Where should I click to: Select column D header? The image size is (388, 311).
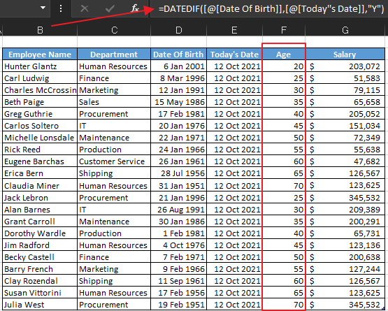[x=179, y=30]
